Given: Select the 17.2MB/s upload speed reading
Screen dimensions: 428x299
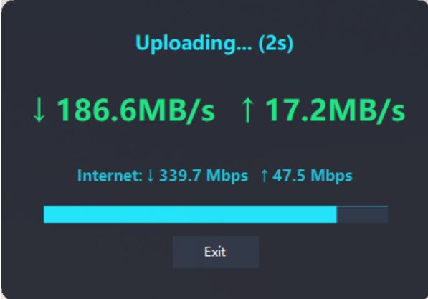Looking at the screenshot, I should pos(336,110).
